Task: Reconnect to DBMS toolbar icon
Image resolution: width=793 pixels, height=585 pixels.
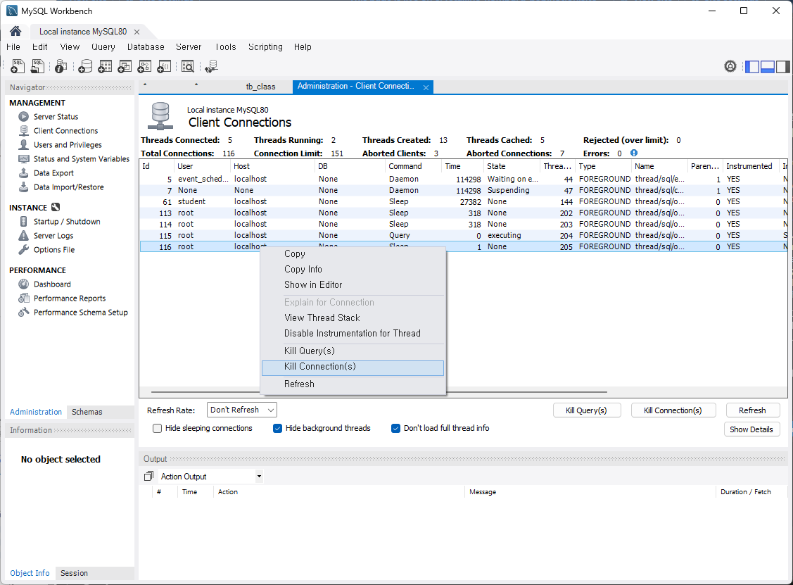Action: tap(211, 66)
